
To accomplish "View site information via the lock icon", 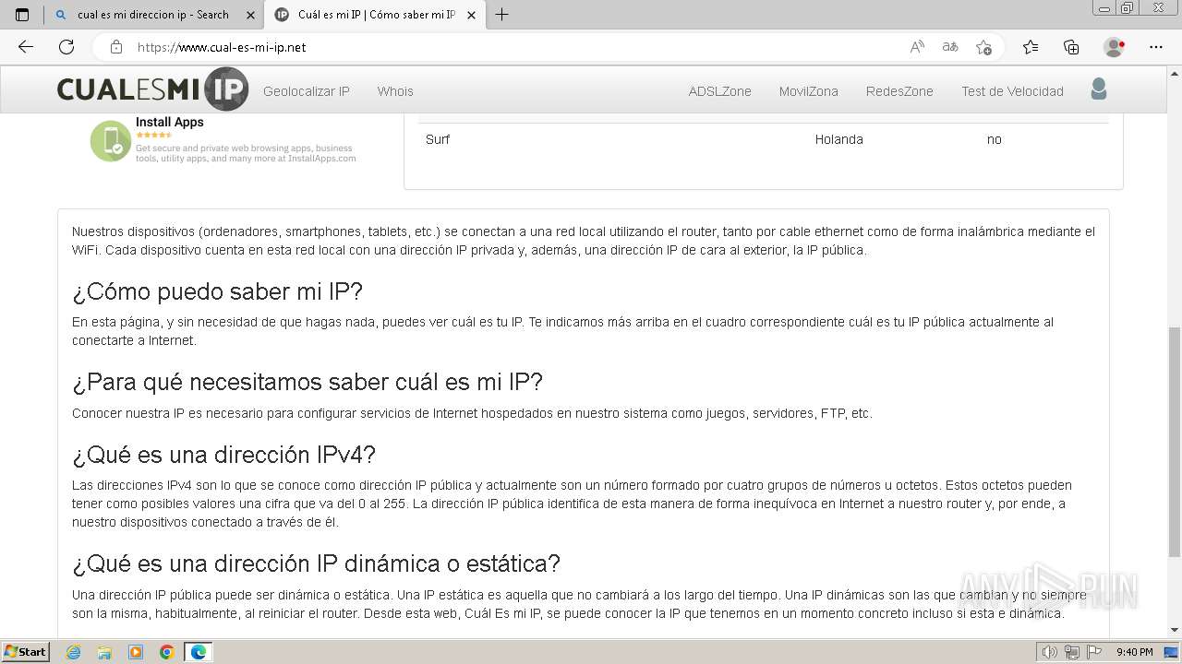I will point(115,47).
